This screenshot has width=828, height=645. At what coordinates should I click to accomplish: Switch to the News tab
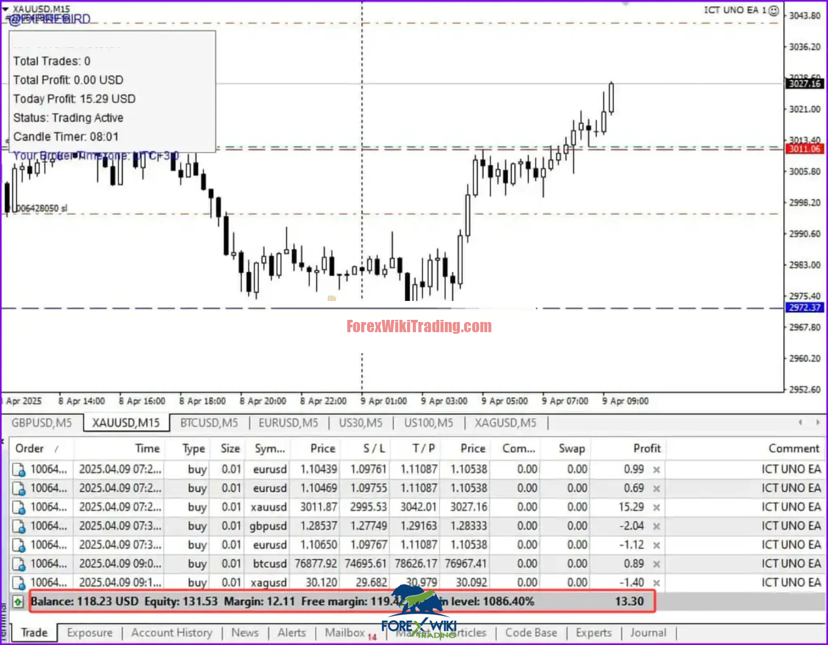pyautogui.click(x=245, y=633)
